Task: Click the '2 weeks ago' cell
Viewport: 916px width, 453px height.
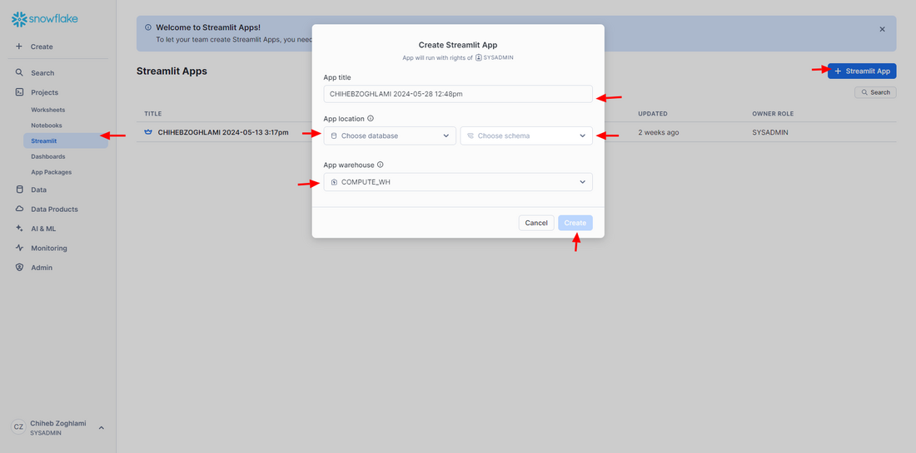Action: click(659, 132)
